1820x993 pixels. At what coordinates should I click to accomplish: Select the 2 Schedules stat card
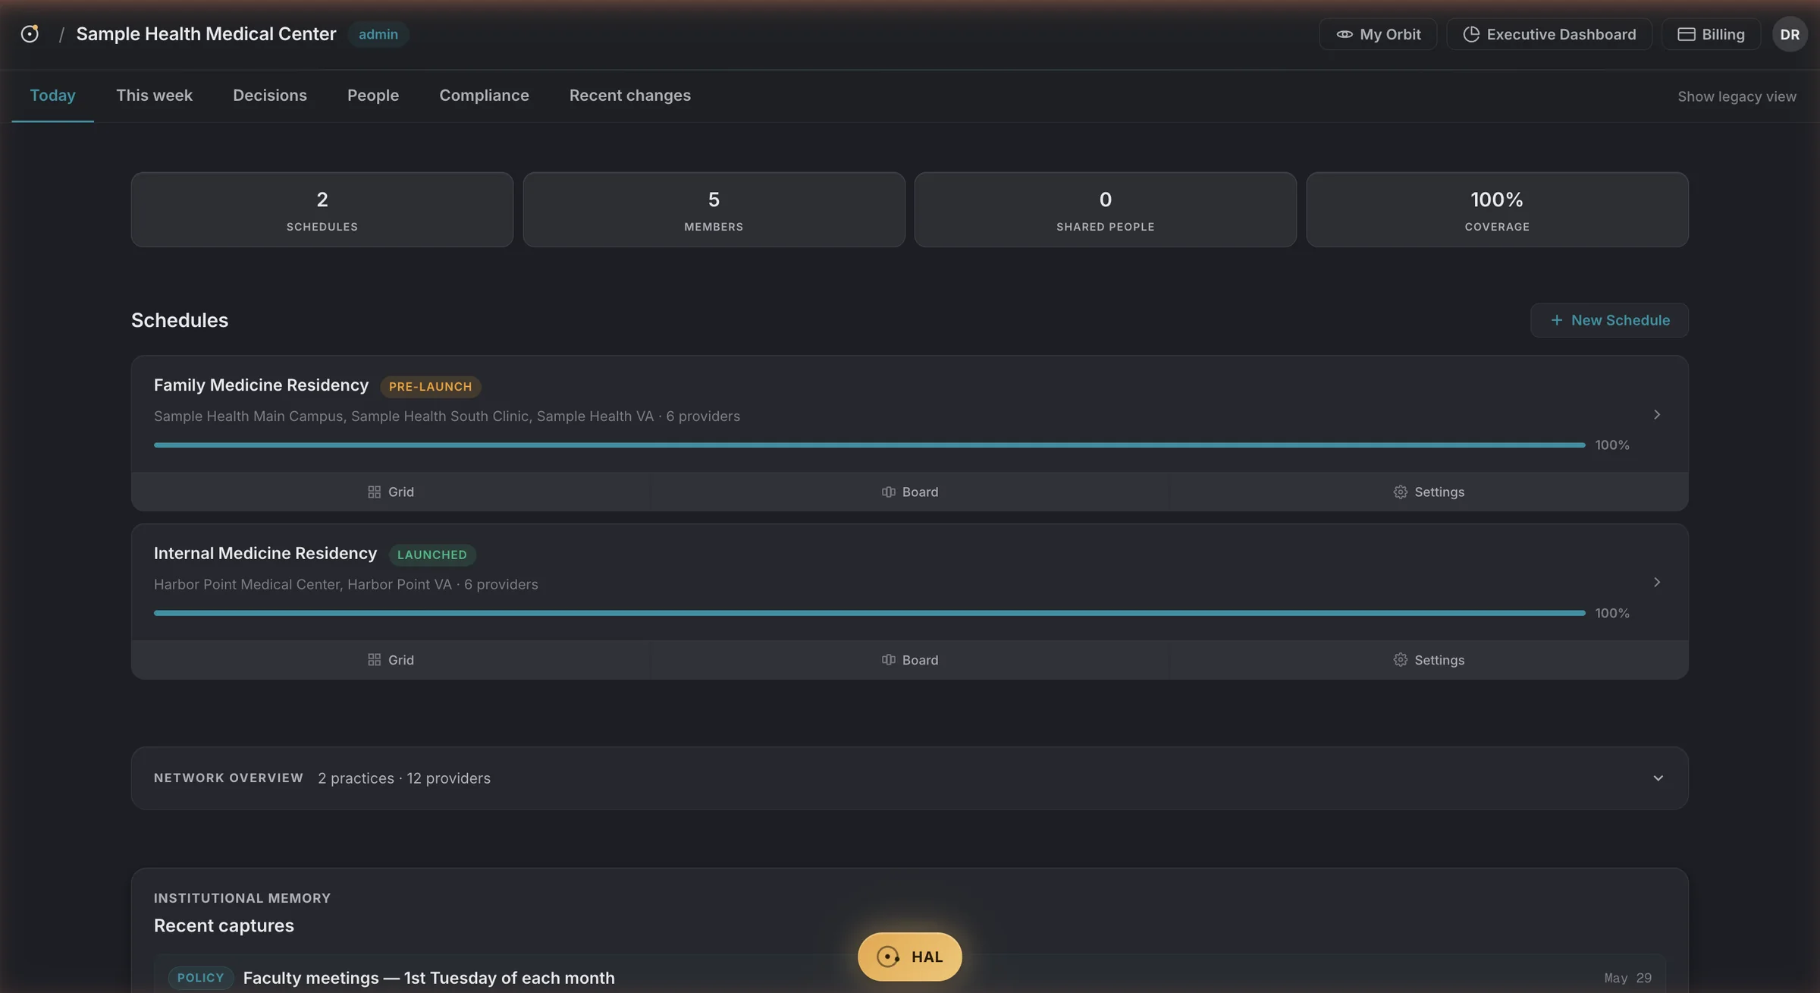coord(322,209)
